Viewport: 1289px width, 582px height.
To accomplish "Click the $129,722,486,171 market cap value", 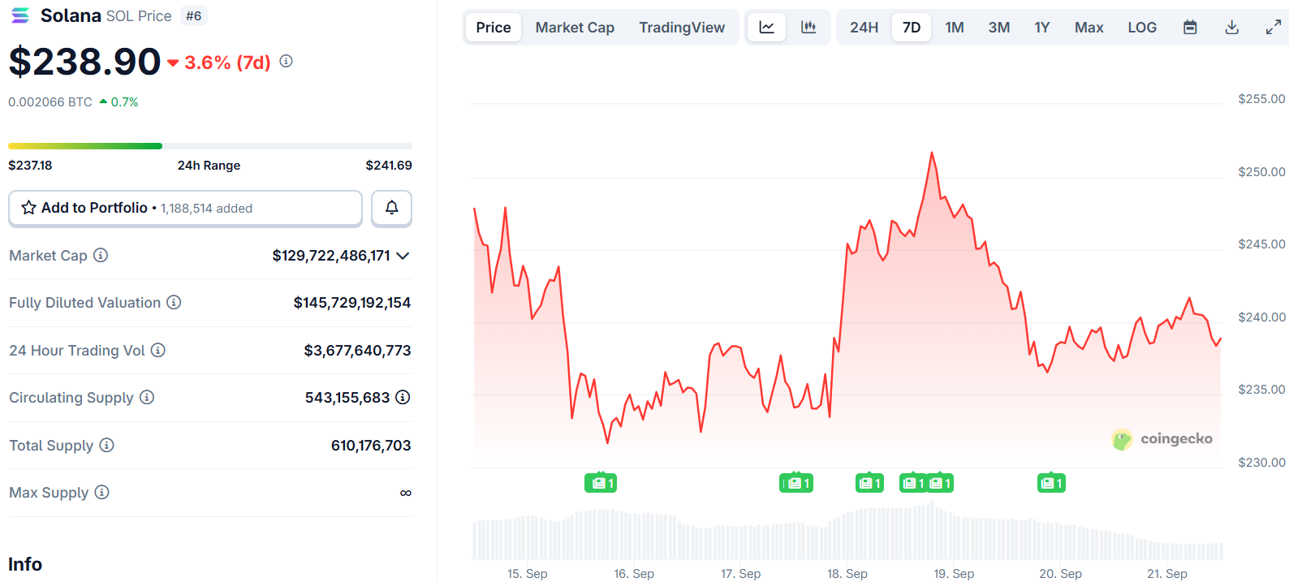I will 331,256.
